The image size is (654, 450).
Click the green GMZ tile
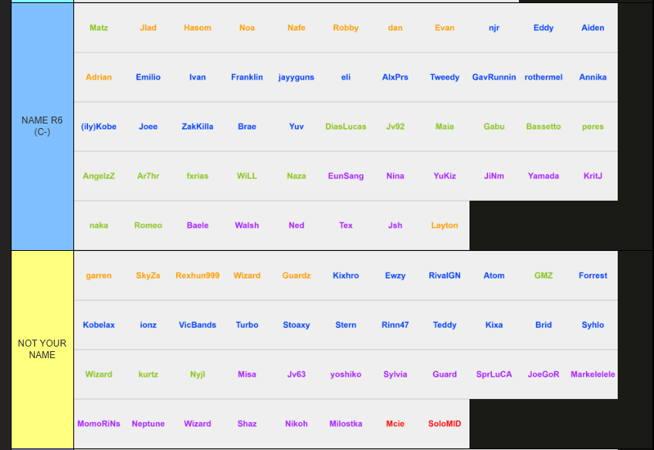[544, 276]
